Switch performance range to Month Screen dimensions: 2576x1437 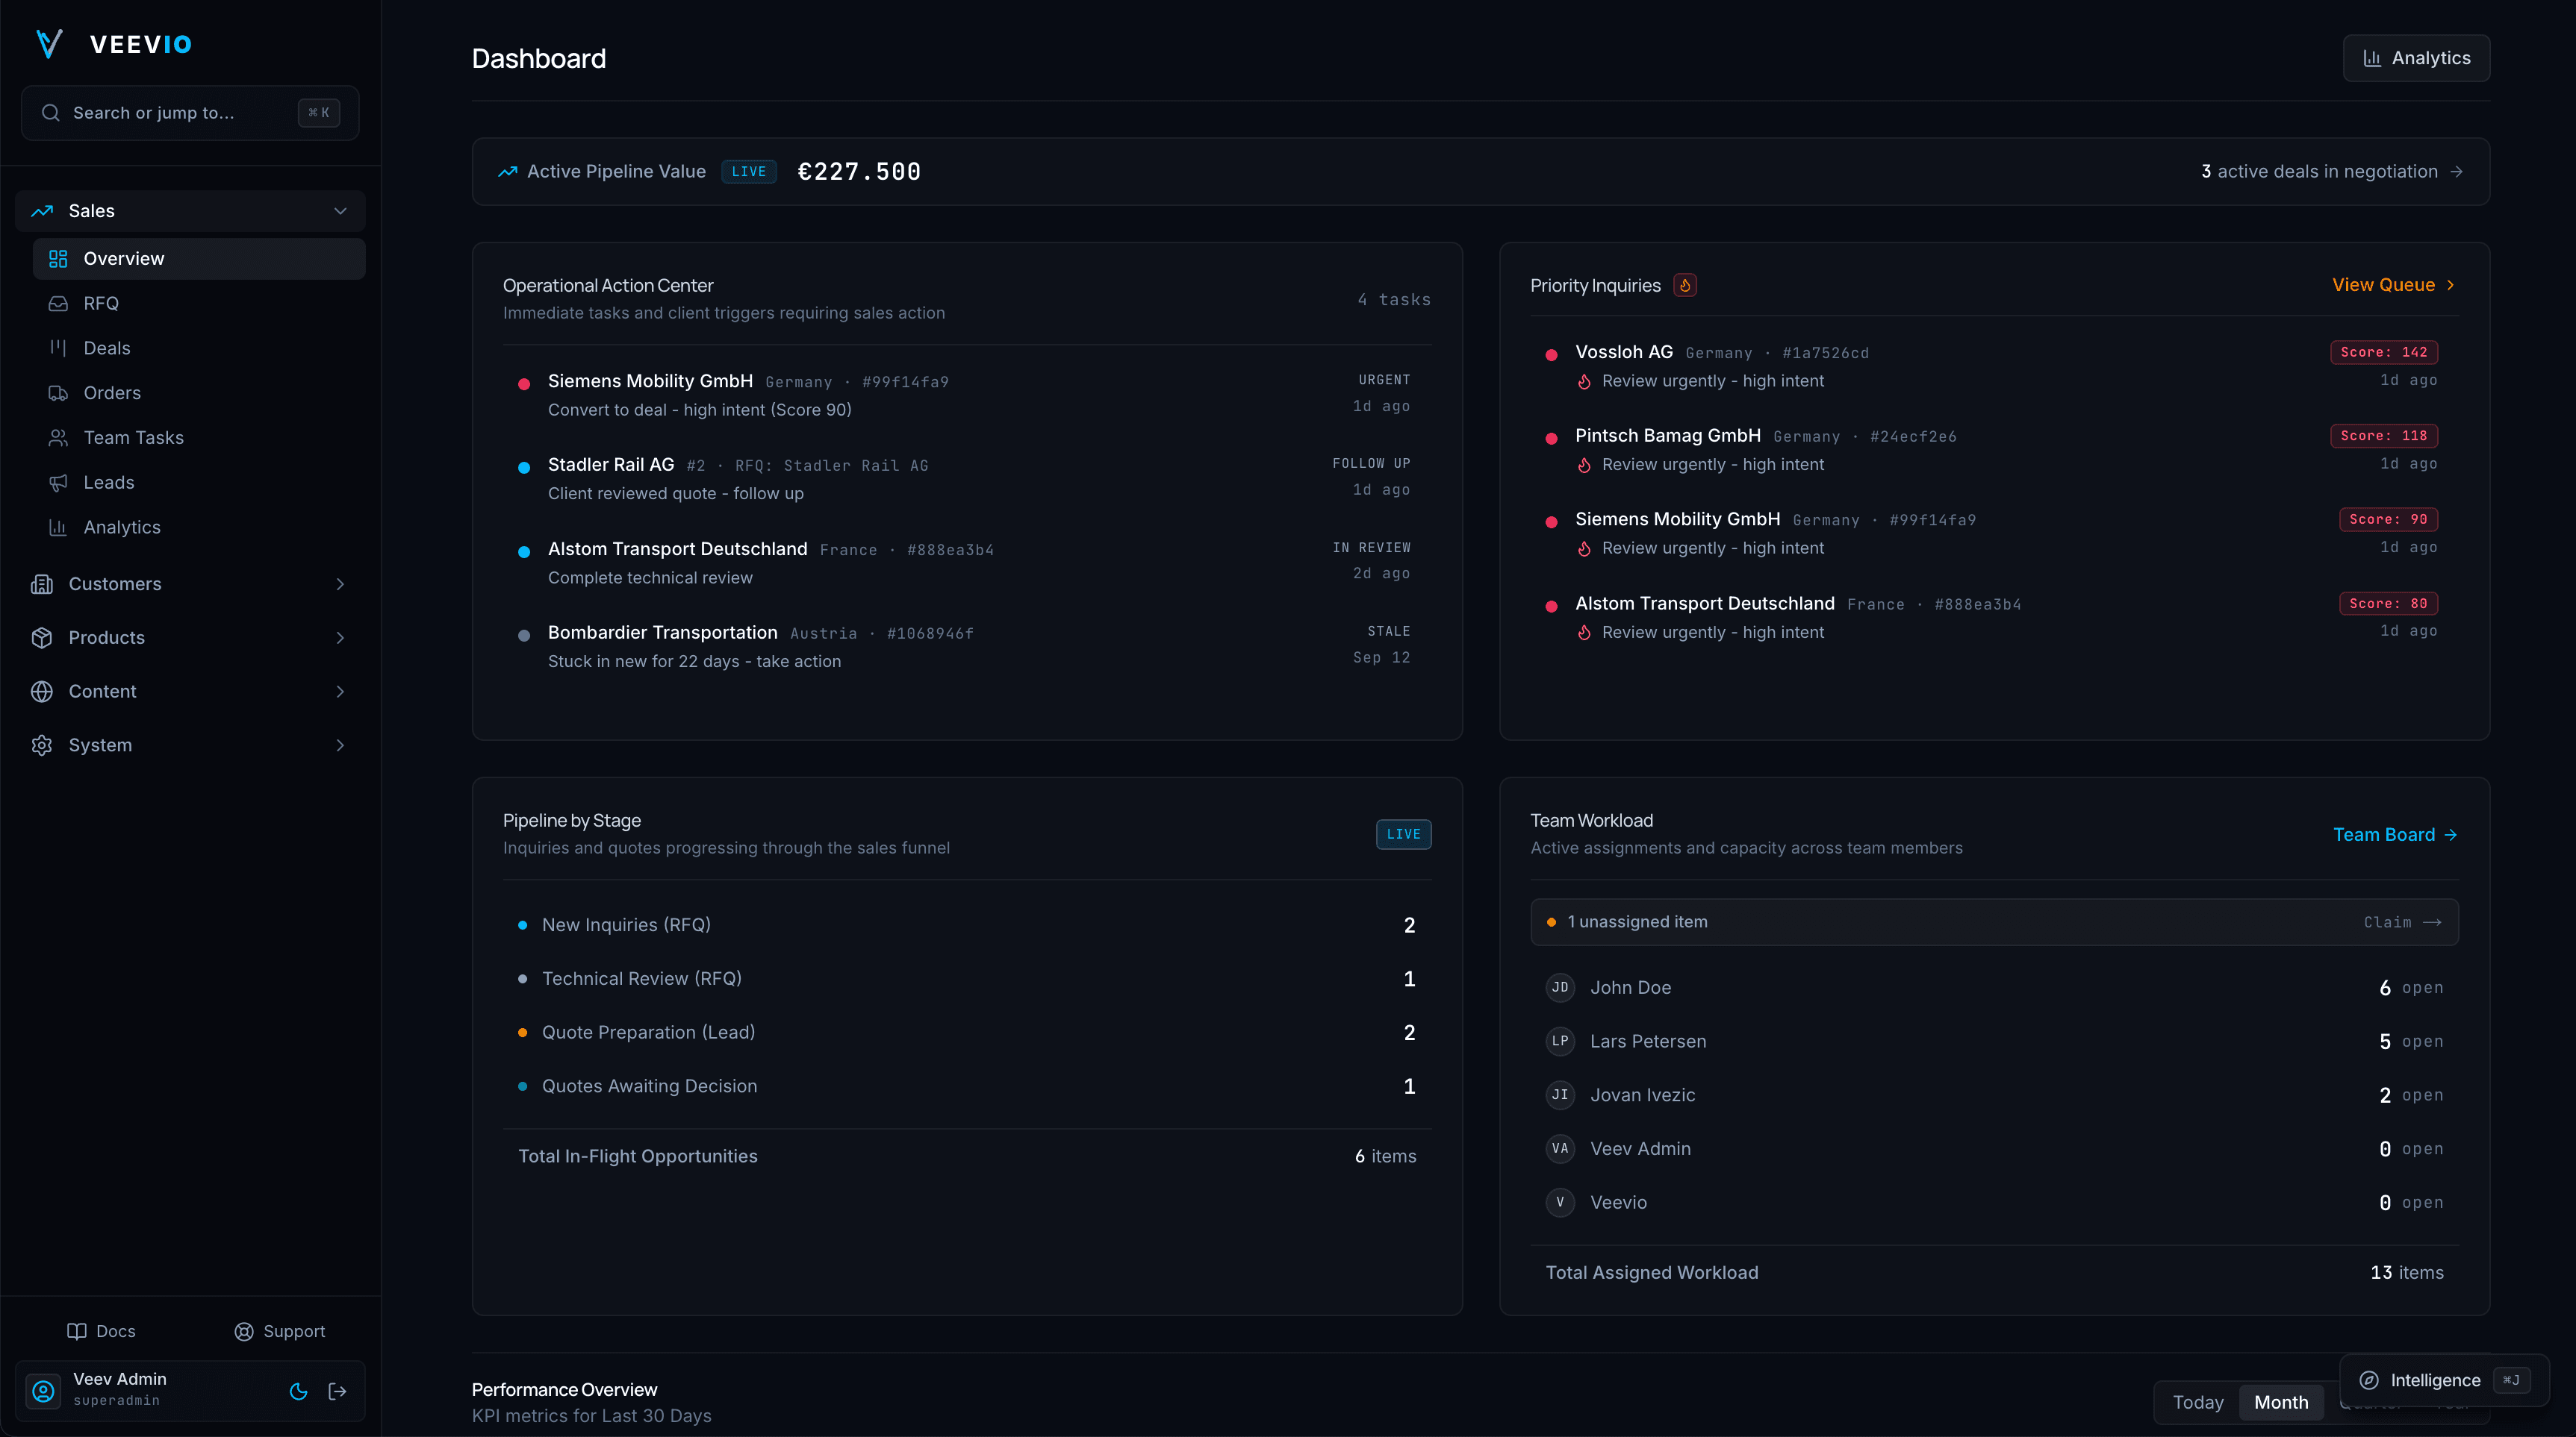click(2281, 1402)
